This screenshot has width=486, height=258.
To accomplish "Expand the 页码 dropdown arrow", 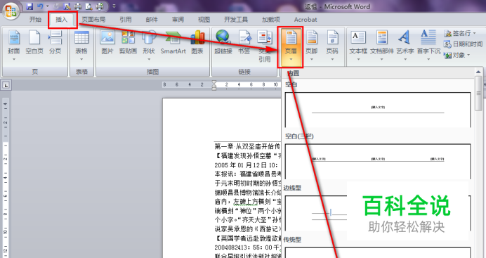I will tap(332, 59).
